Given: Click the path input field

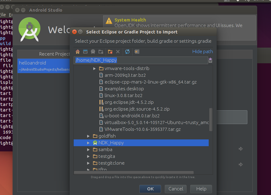Looking at the screenshot, I should [141, 60].
